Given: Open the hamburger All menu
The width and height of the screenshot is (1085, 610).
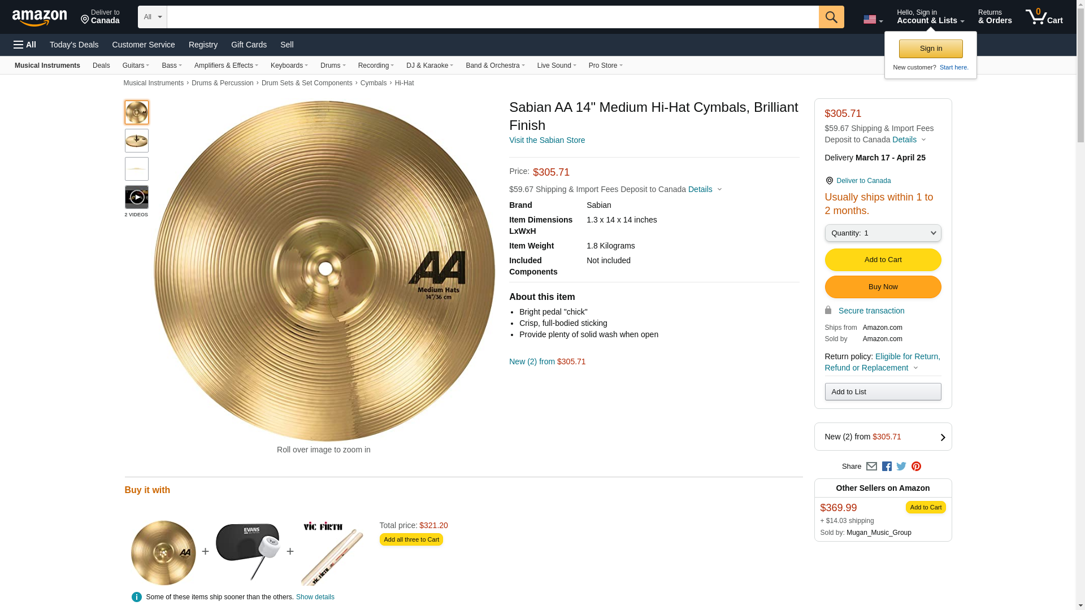Looking at the screenshot, I should [25, 45].
